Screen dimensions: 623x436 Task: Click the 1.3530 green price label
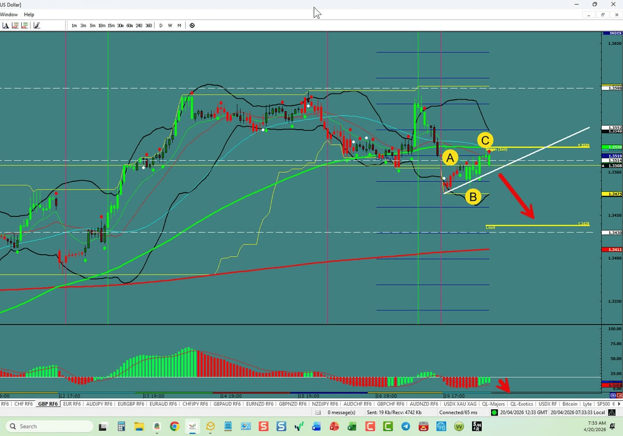click(612, 147)
